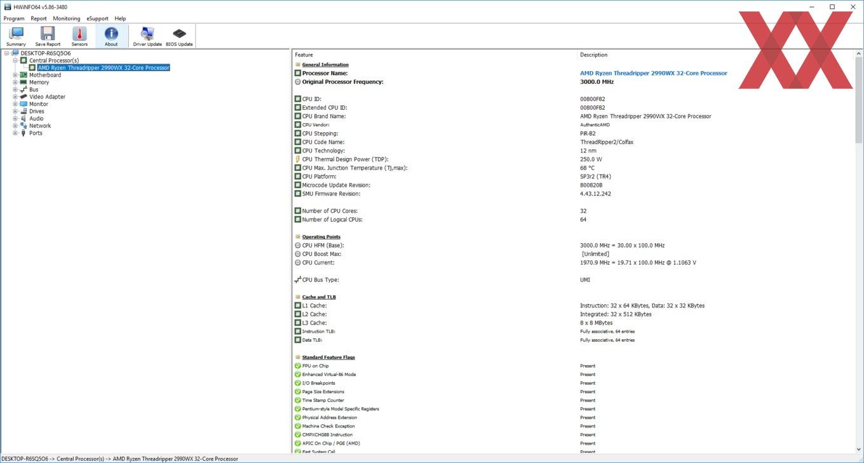Open the Program menu
The image size is (864, 463).
click(14, 18)
